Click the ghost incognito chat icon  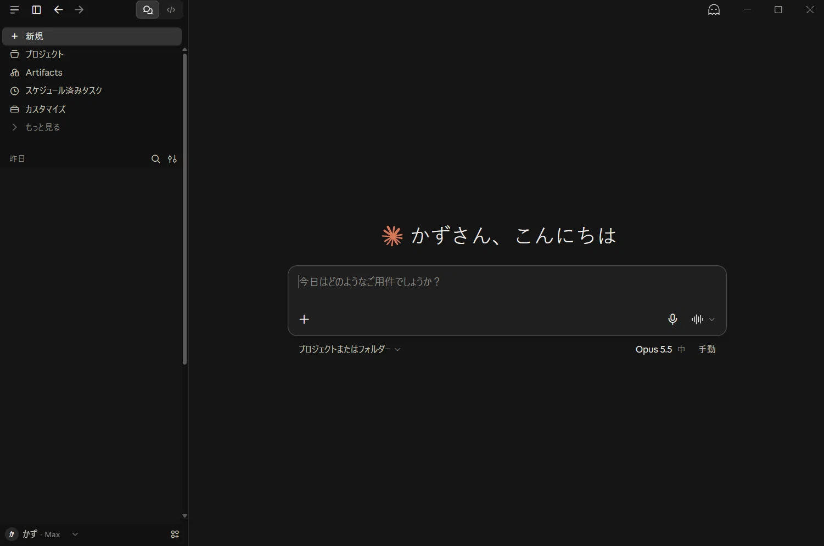(714, 10)
